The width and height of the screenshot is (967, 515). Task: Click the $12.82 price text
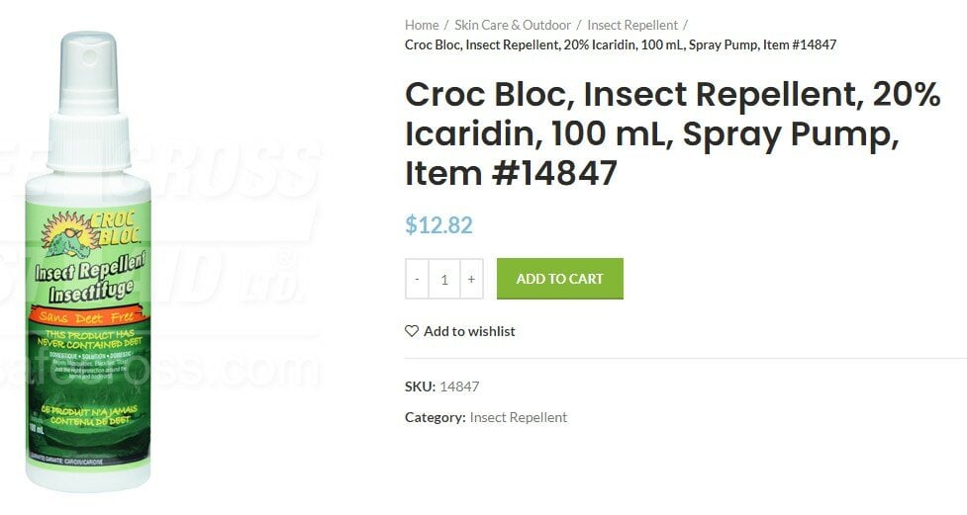point(438,224)
